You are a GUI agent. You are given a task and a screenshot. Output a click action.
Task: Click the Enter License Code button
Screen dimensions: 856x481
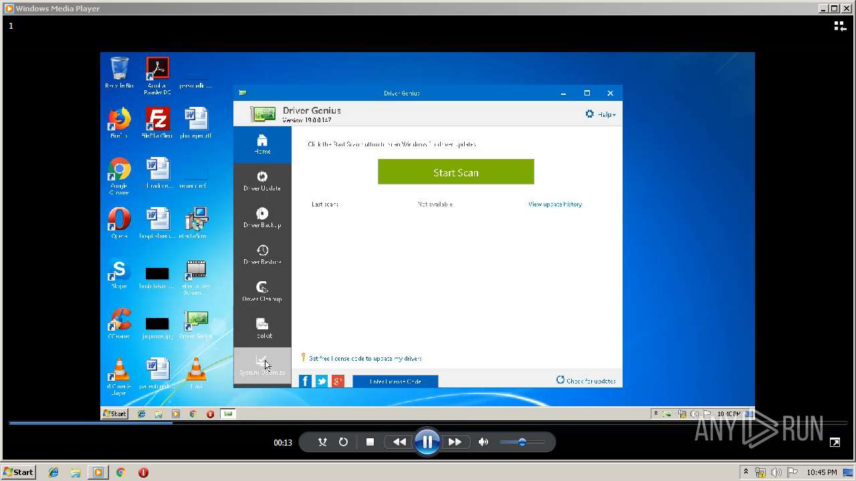395,381
